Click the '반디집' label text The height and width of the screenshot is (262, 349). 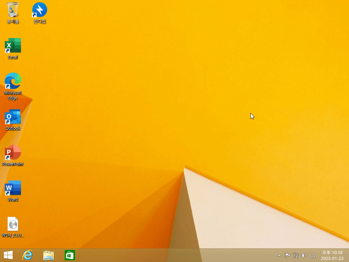[40, 21]
